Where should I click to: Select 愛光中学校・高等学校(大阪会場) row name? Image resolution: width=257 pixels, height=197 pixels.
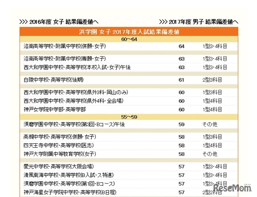point(59,167)
